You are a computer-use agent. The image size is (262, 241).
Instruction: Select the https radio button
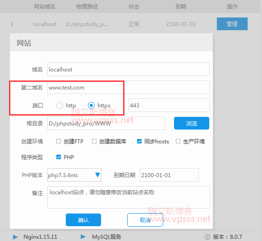point(91,105)
